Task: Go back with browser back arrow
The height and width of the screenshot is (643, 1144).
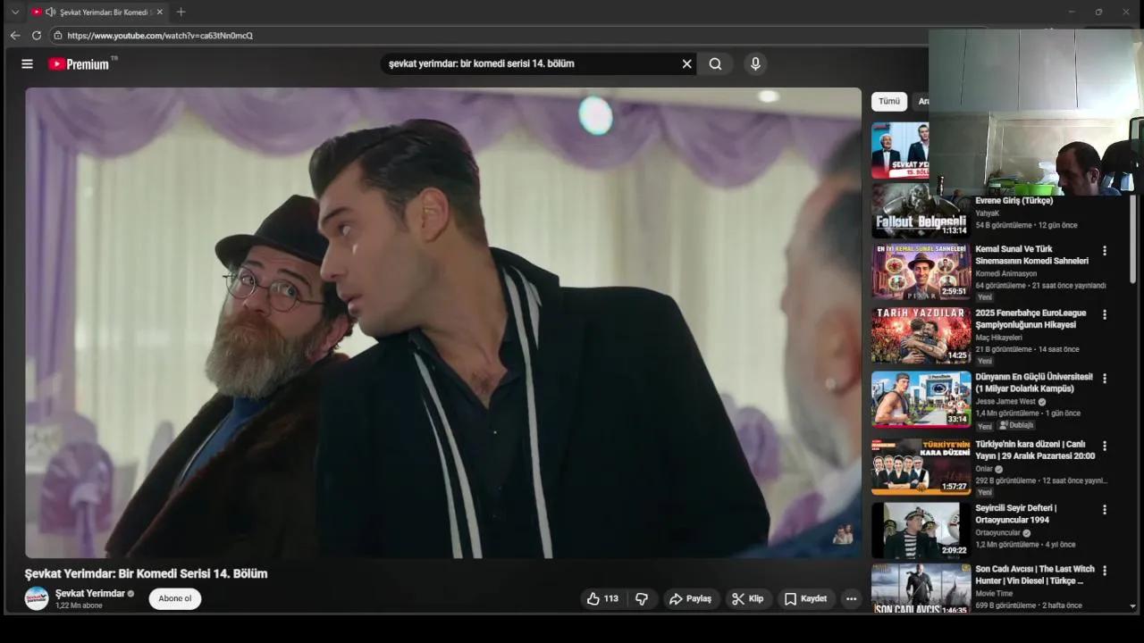Action: [x=14, y=36]
